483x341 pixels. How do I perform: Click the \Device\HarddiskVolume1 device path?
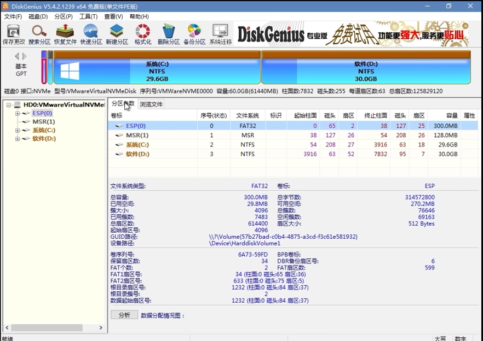coord(245,243)
